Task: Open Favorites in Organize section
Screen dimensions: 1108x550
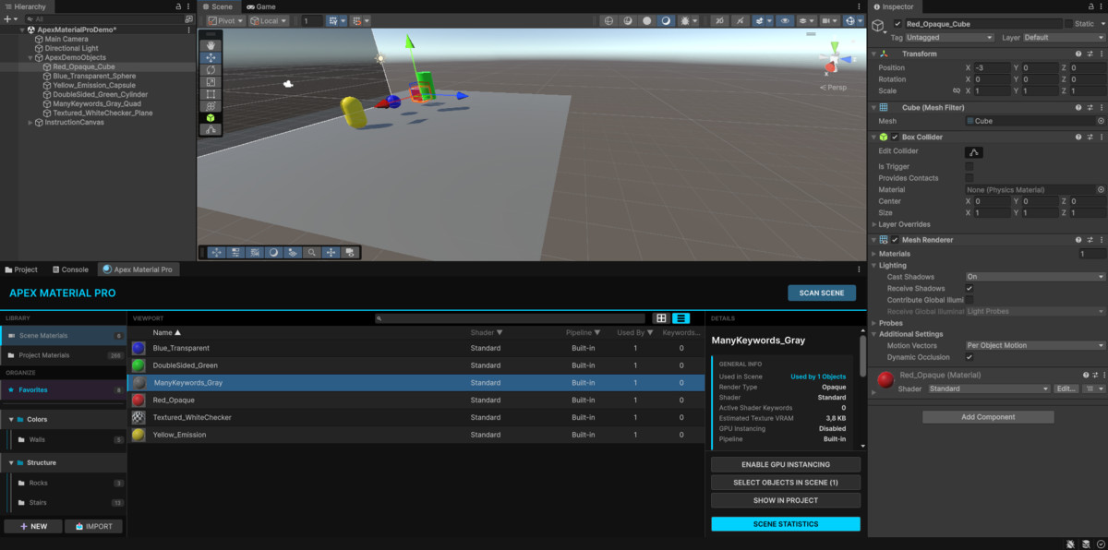Action: tap(63, 390)
